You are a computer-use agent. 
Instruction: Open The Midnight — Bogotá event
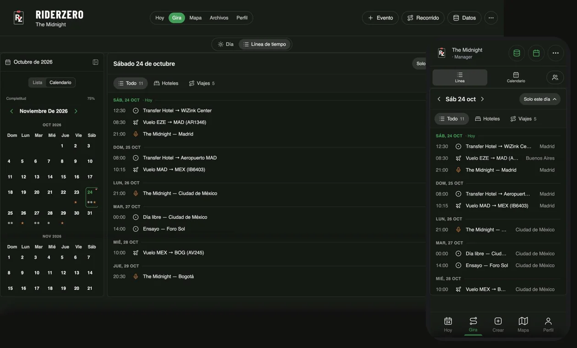(x=168, y=277)
